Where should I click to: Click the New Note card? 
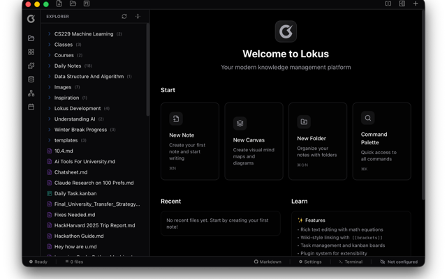point(190,142)
